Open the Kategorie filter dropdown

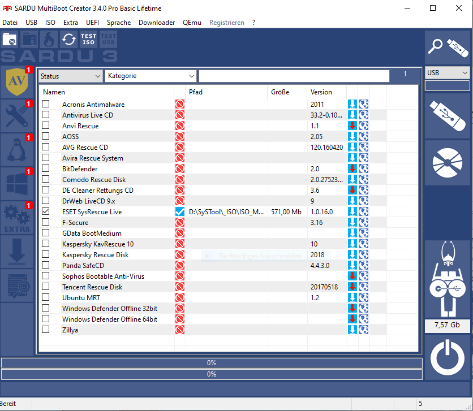tap(150, 76)
